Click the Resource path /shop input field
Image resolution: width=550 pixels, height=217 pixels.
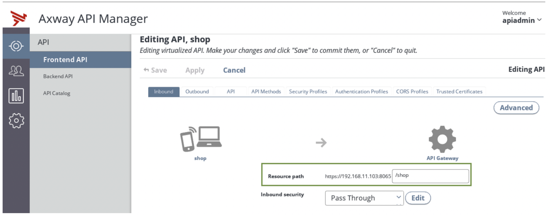pyautogui.click(x=430, y=176)
